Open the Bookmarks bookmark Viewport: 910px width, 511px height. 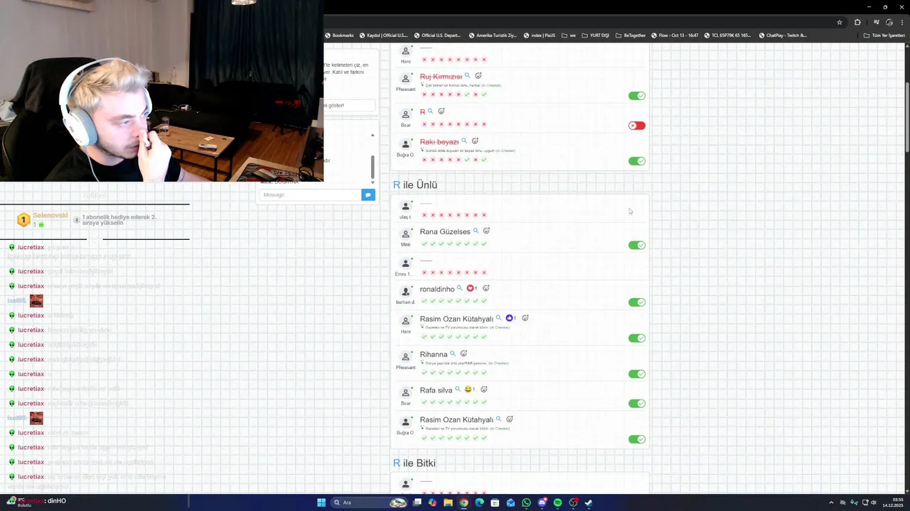tap(340, 35)
